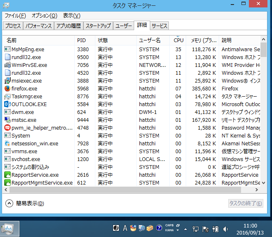The height and width of the screenshot is (237, 272).
Task: Sort by the 名前 column header
Action: coord(38,40)
